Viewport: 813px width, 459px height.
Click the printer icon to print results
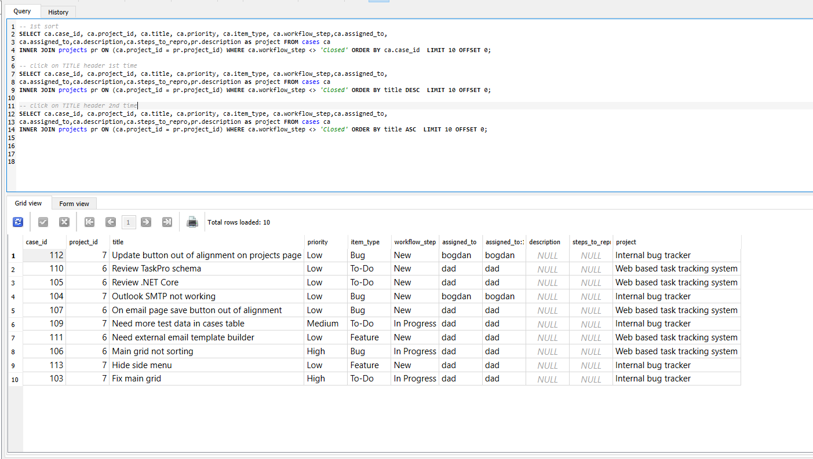(192, 222)
